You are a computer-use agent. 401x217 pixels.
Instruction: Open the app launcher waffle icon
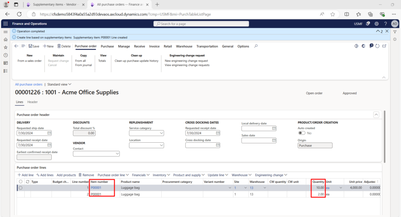pos(5,24)
